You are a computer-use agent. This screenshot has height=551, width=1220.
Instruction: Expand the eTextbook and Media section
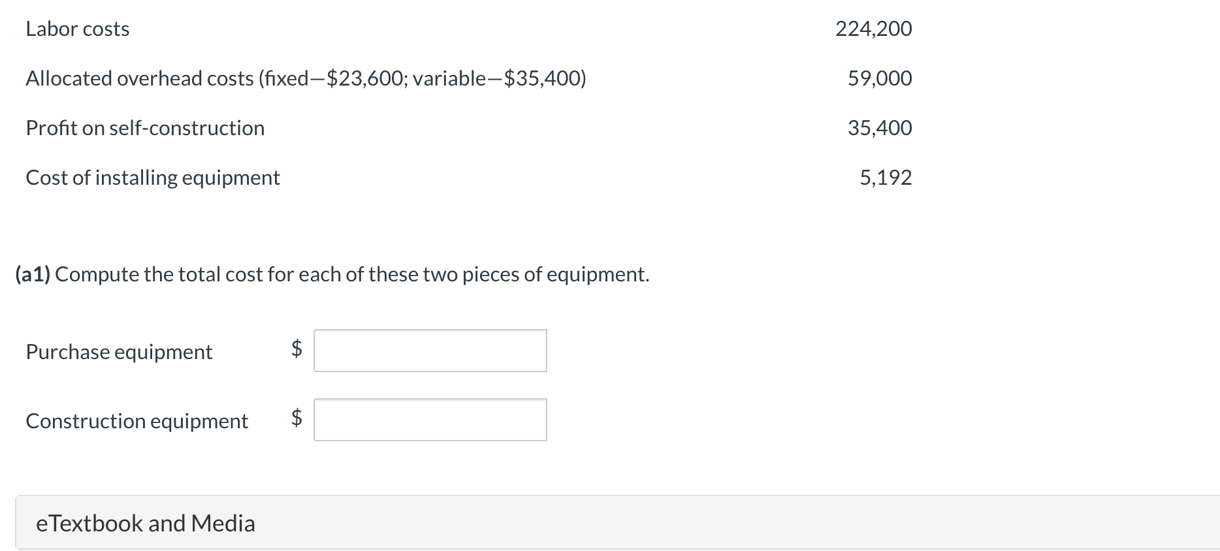pyautogui.click(x=145, y=523)
